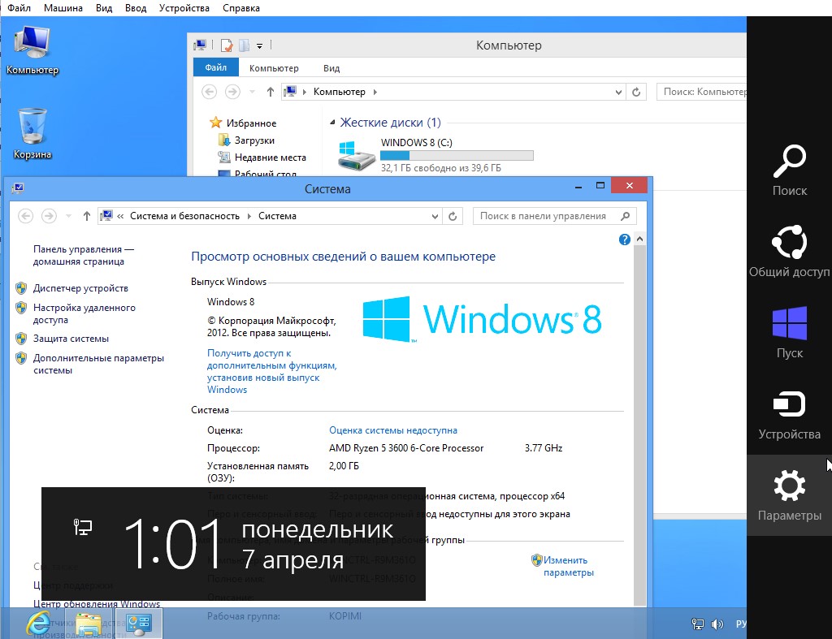
Task: Expand the Система address bar history dropdown
Action: (435, 216)
